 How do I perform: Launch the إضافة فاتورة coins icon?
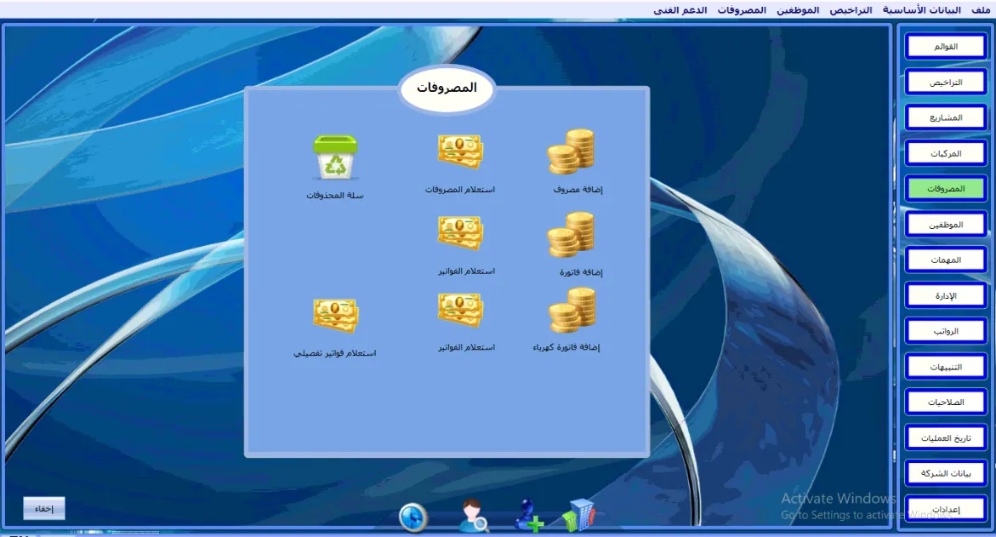point(571,235)
